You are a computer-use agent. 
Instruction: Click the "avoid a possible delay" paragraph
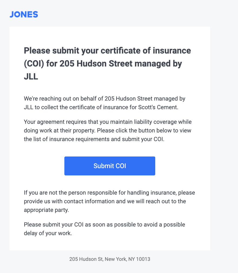(104, 229)
